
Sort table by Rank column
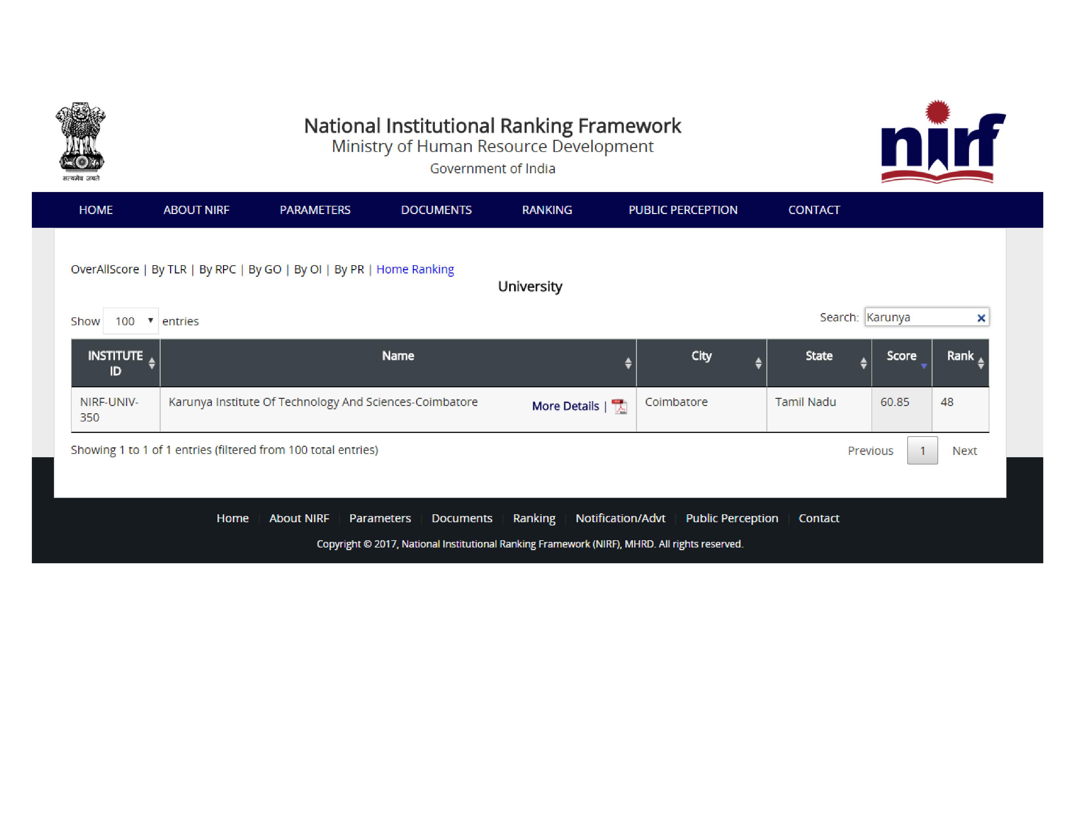pos(960,363)
